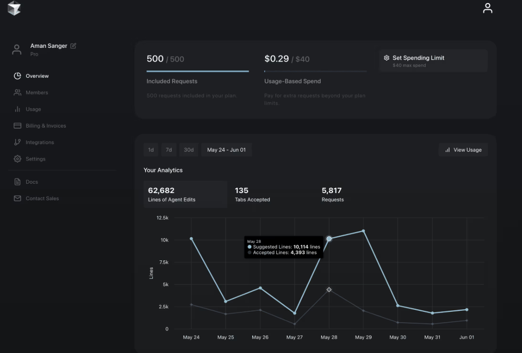The height and width of the screenshot is (353, 522).
Task: Click the Set Spending Limit button
Action: point(433,61)
